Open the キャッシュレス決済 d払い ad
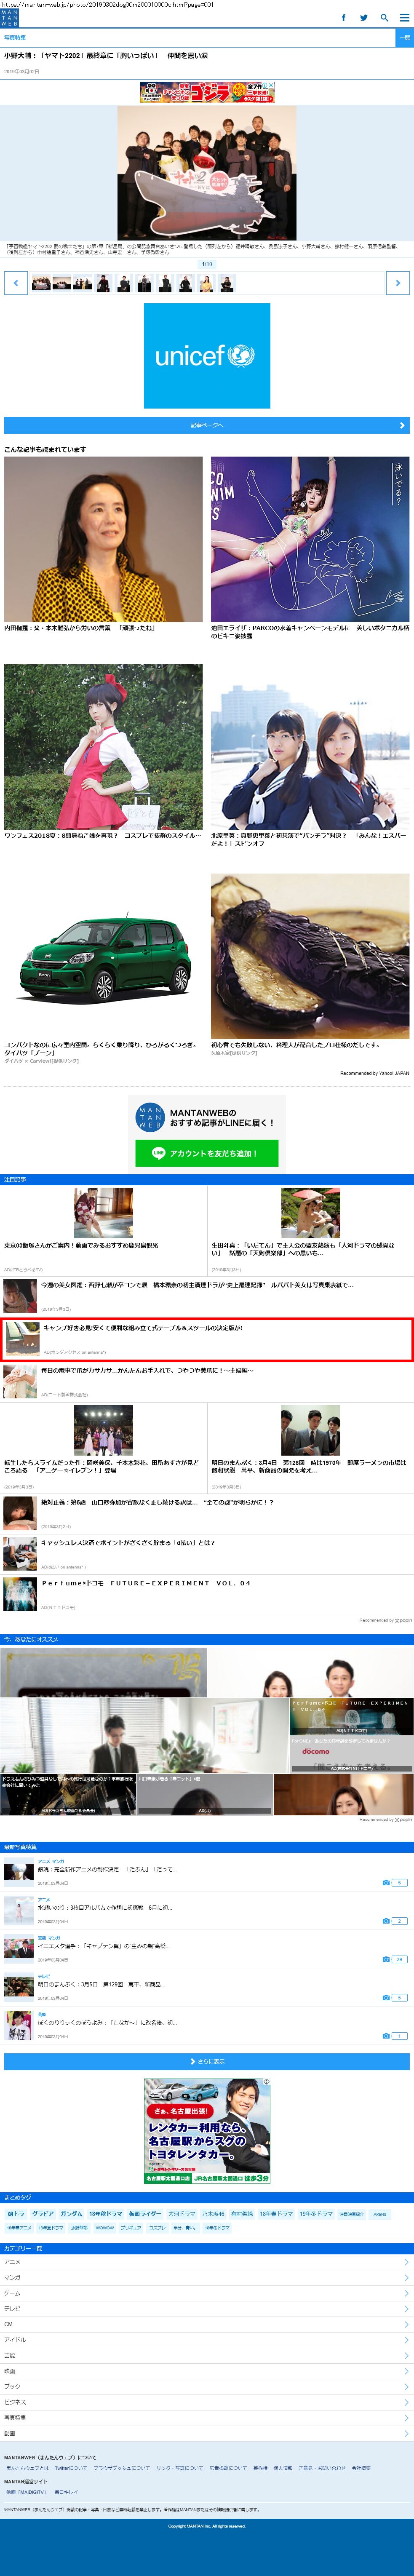This screenshot has height=2576, width=414. coord(128,1542)
